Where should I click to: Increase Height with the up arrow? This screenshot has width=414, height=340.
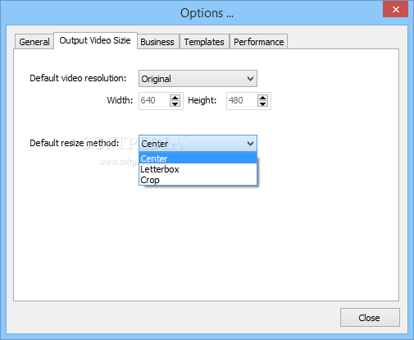point(262,98)
